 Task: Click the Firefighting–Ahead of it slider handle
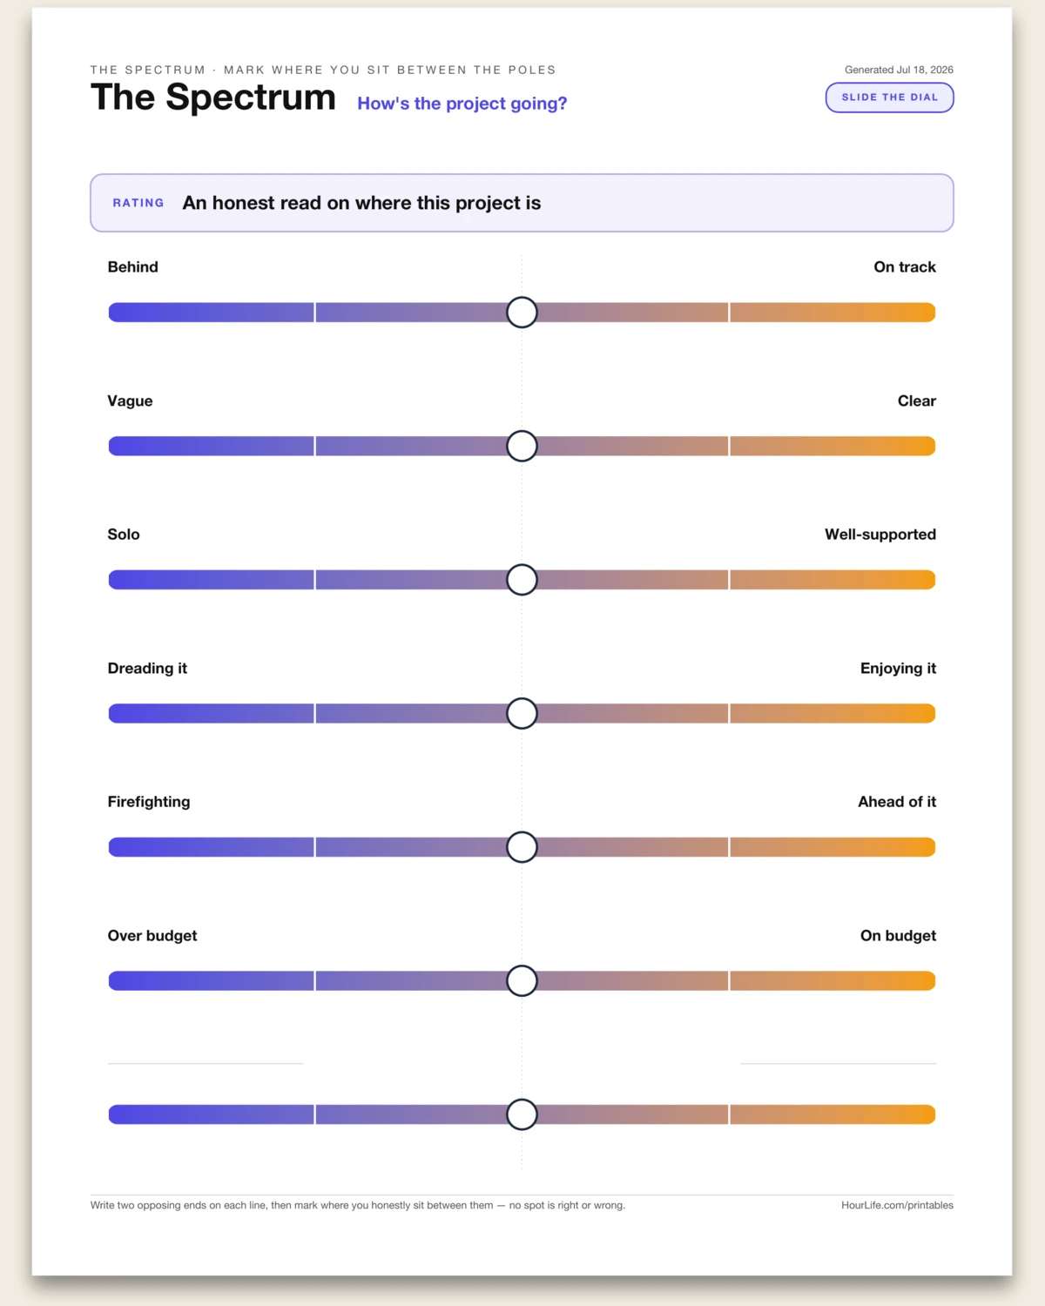click(522, 846)
